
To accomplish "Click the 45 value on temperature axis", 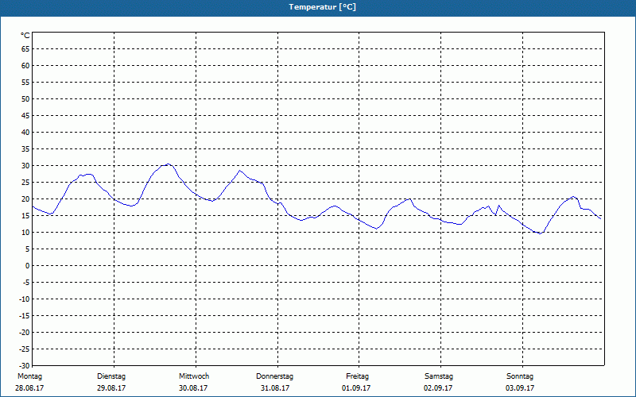I will tap(25, 115).
